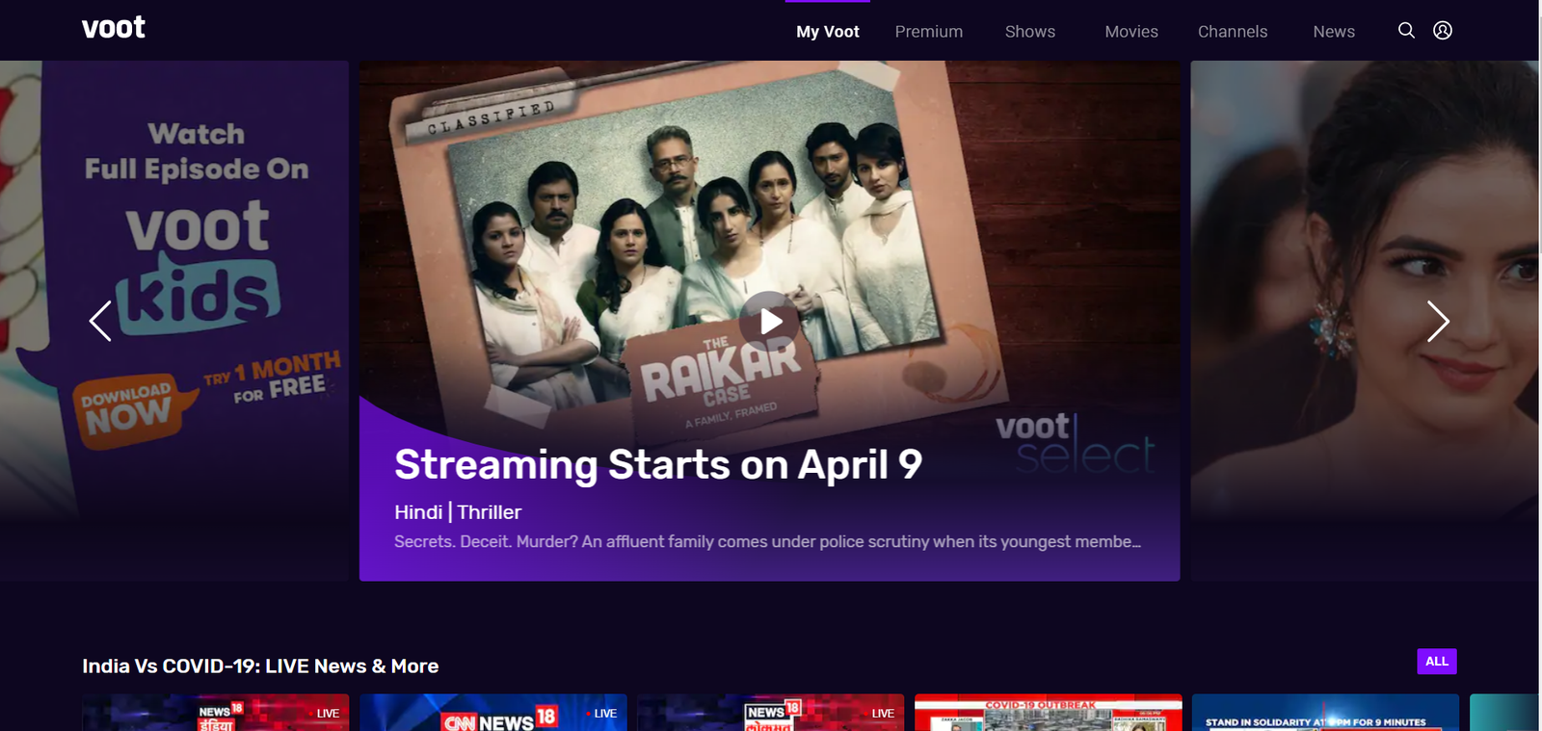Open the banner with woman wearing earrings
The height and width of the screenshot is (731, 1542).
(1365, 321)
